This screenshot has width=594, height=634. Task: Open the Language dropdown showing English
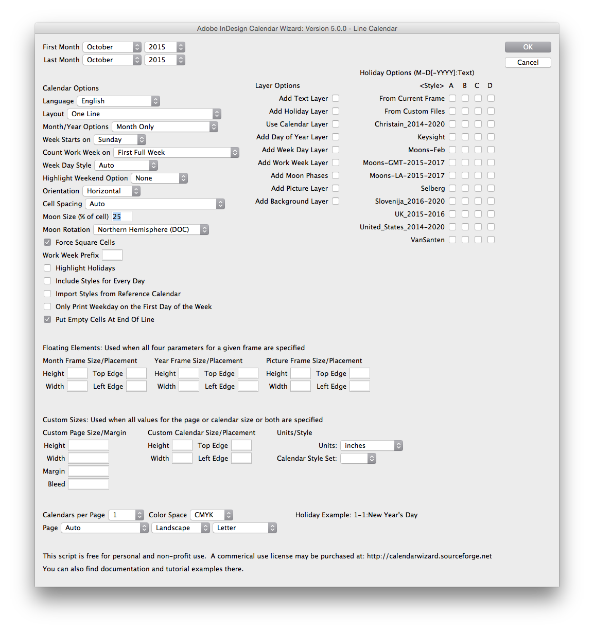pos(118,101)
